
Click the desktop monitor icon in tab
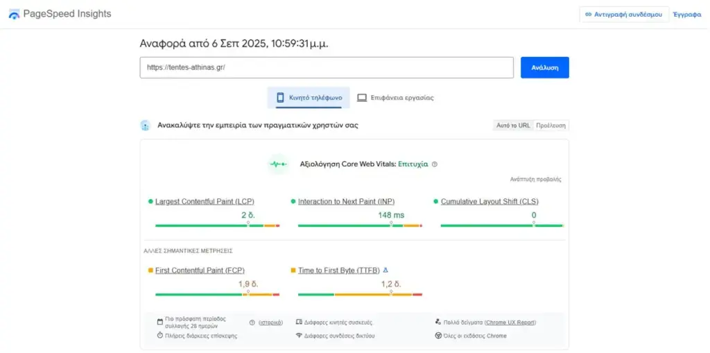tap(361, 97)
